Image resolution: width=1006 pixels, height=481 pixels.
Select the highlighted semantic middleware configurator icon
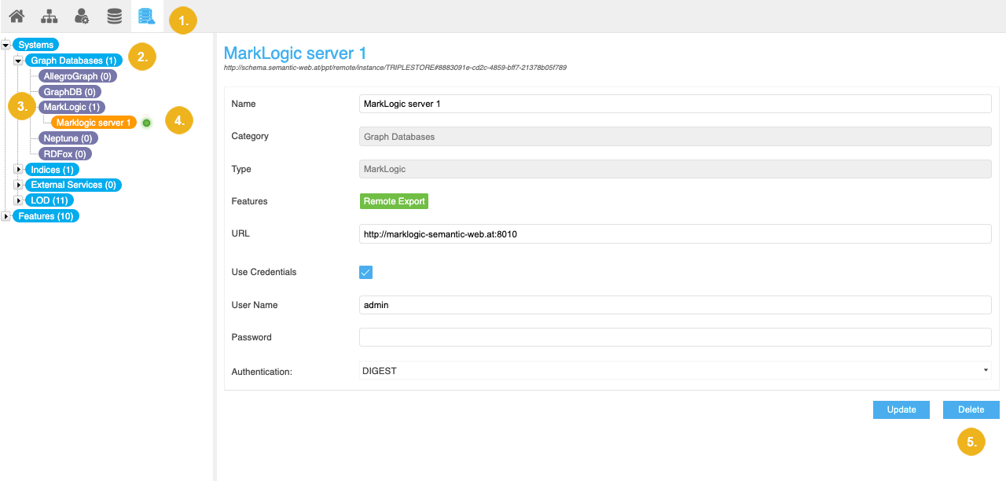pos(146,16)
